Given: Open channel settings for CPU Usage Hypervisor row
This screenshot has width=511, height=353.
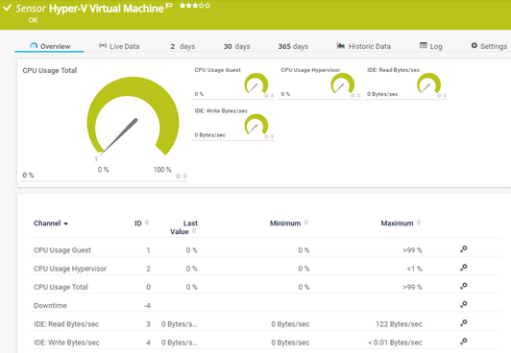Looking at the screenshot, I should coord(463,268).
